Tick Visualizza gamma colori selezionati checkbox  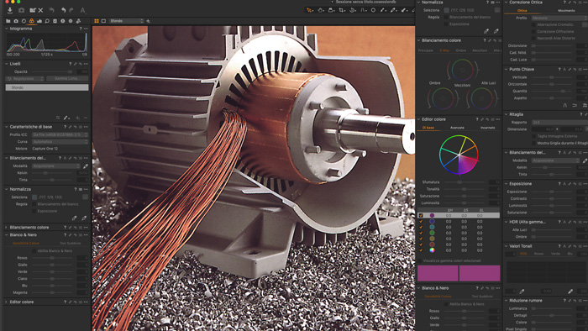[x=420, y=261]
